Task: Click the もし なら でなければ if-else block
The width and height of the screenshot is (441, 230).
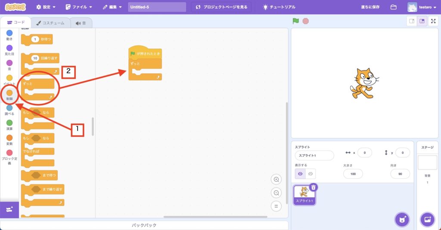Action: click(x=38, y=151)
